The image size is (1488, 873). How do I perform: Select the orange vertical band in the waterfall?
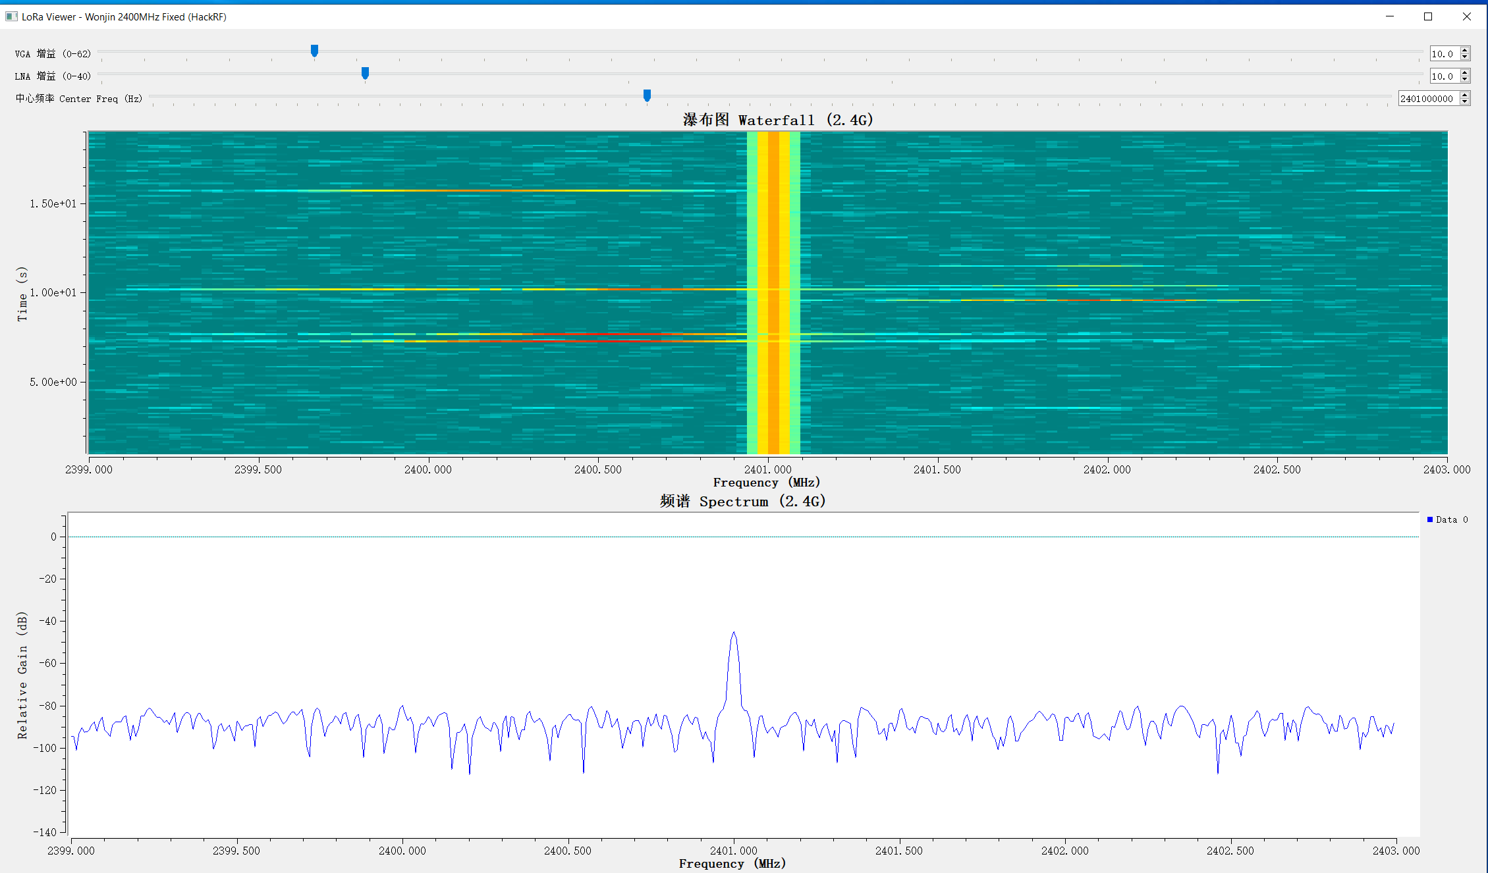773,292
